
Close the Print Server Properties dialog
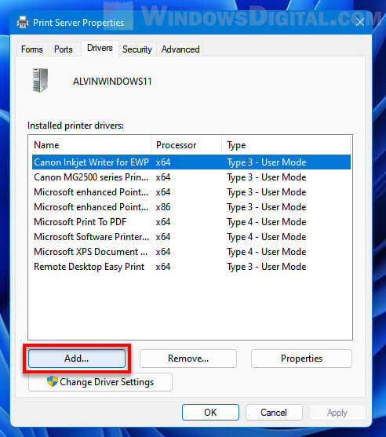(360, 22)
